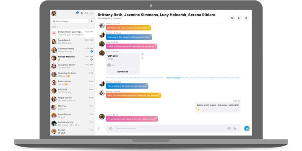React to the 'VIP list' message
302x151 pixels.
156,45
